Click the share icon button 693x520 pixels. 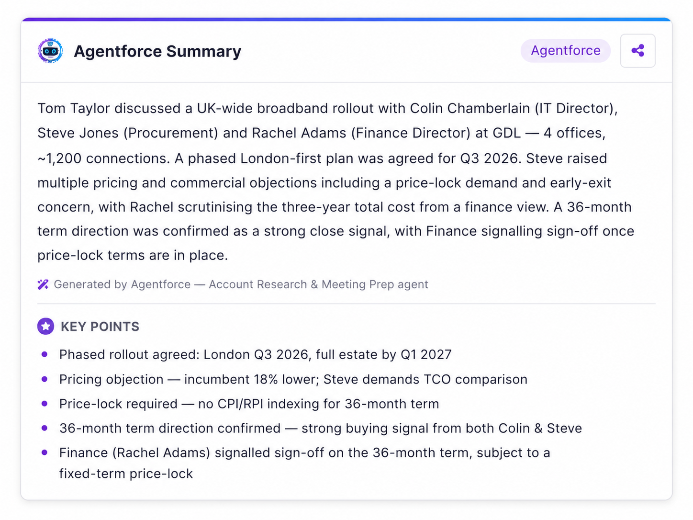(x=637, y=51)
